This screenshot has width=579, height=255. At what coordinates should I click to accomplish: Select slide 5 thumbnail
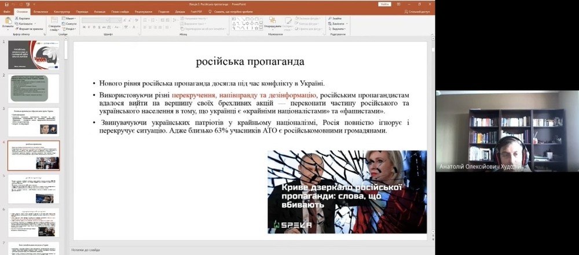point(34,189)
